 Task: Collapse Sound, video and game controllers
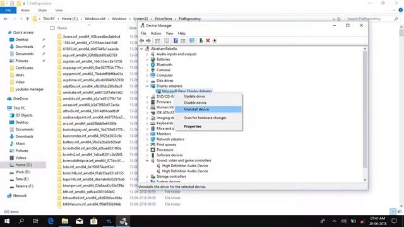click(x=147, y=161)
